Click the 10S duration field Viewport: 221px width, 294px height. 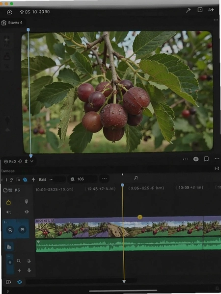point(83,179)
